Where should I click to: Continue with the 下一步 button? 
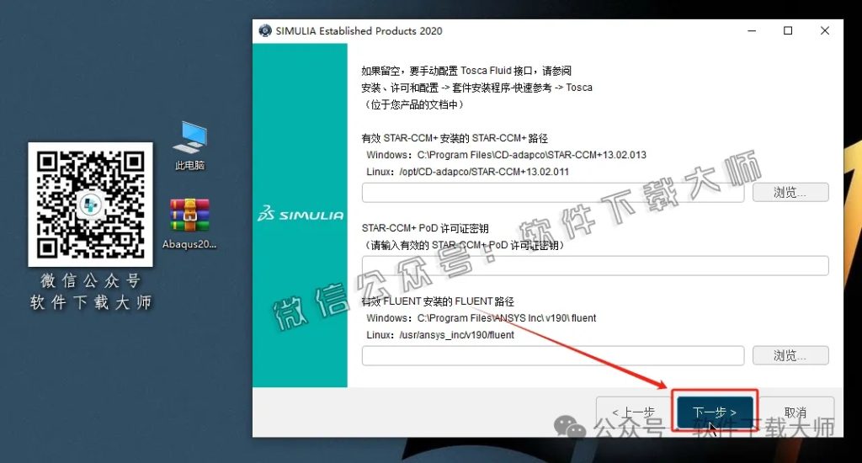(x=715, y=412)
